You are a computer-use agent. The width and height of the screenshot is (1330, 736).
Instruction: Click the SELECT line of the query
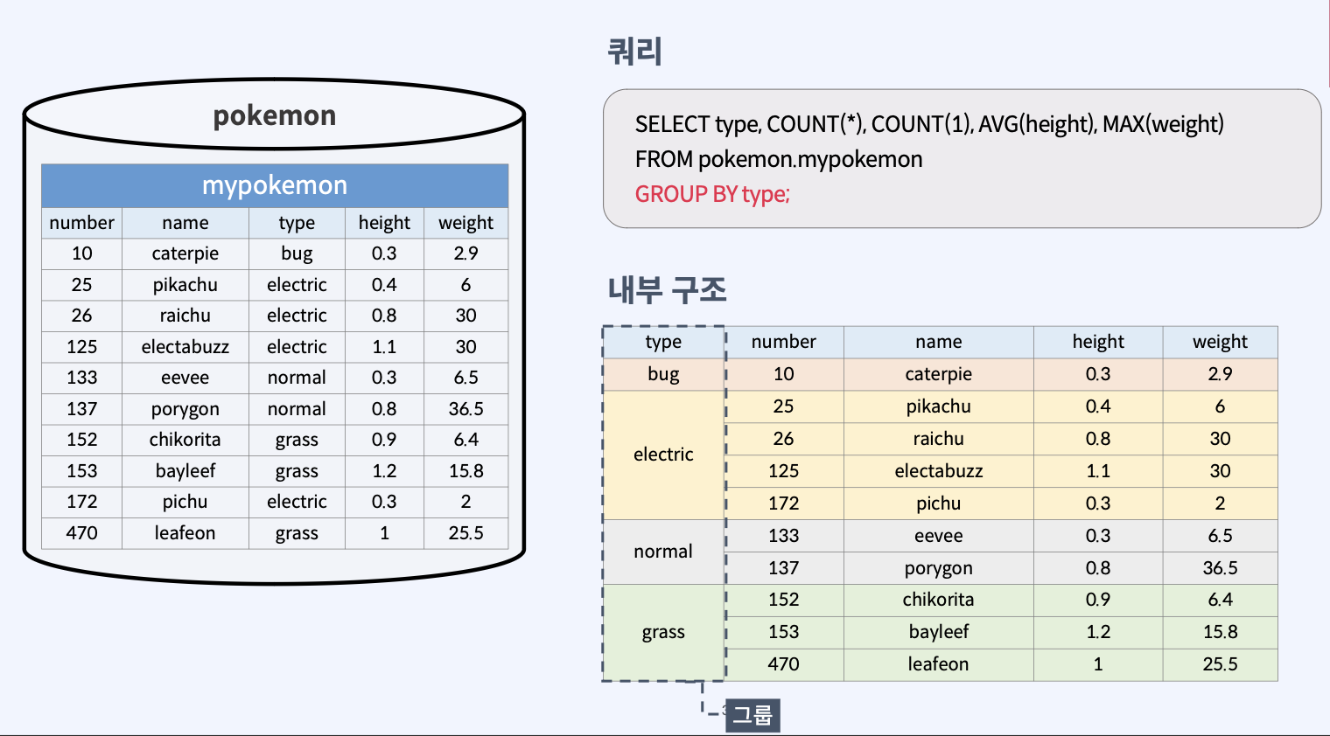[x=929, y=124]
